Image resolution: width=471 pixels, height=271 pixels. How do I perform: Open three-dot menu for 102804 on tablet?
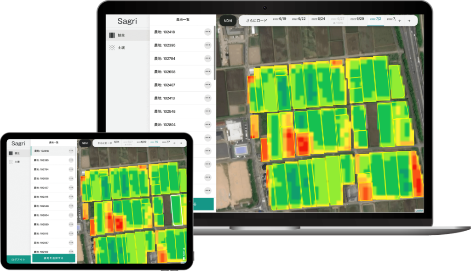71,215
